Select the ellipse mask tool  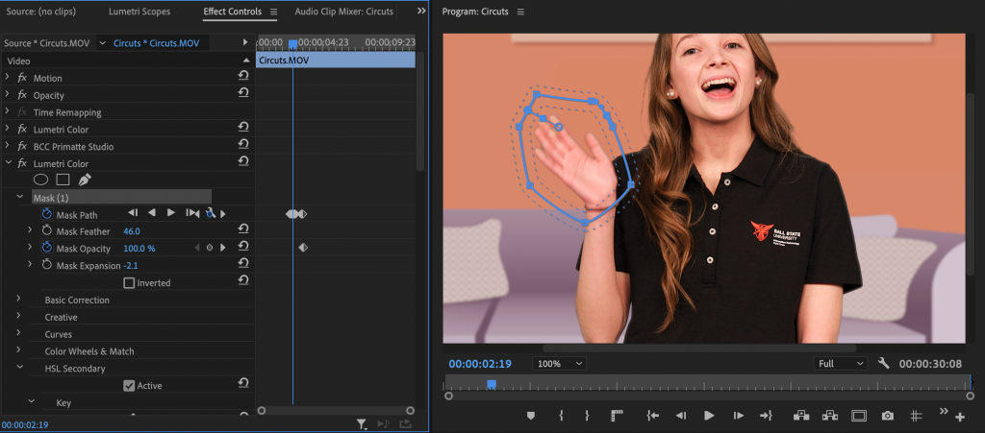(x=40, y=180)
